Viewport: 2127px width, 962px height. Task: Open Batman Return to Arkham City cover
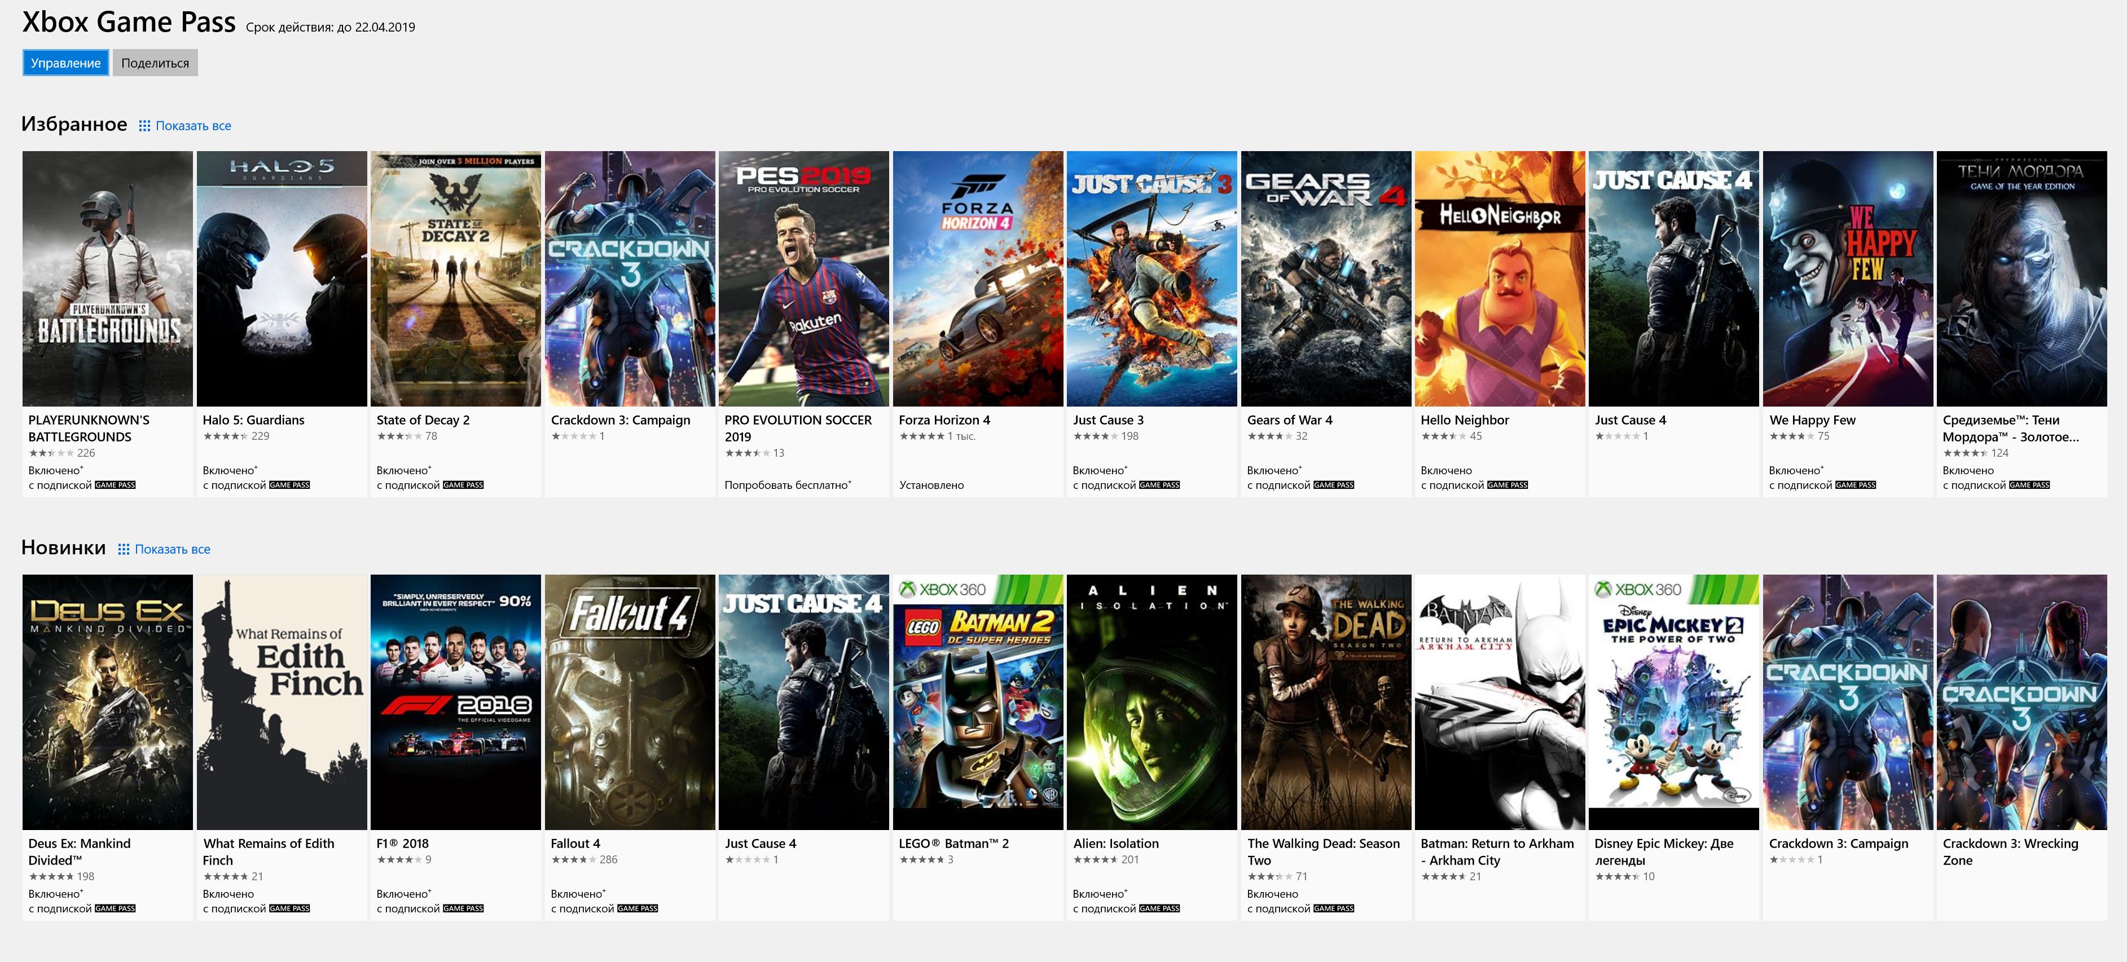1500,702
